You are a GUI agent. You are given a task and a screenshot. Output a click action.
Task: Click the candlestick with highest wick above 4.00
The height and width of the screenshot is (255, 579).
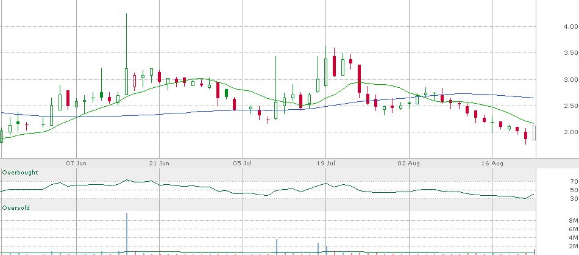tap(126, 54)
